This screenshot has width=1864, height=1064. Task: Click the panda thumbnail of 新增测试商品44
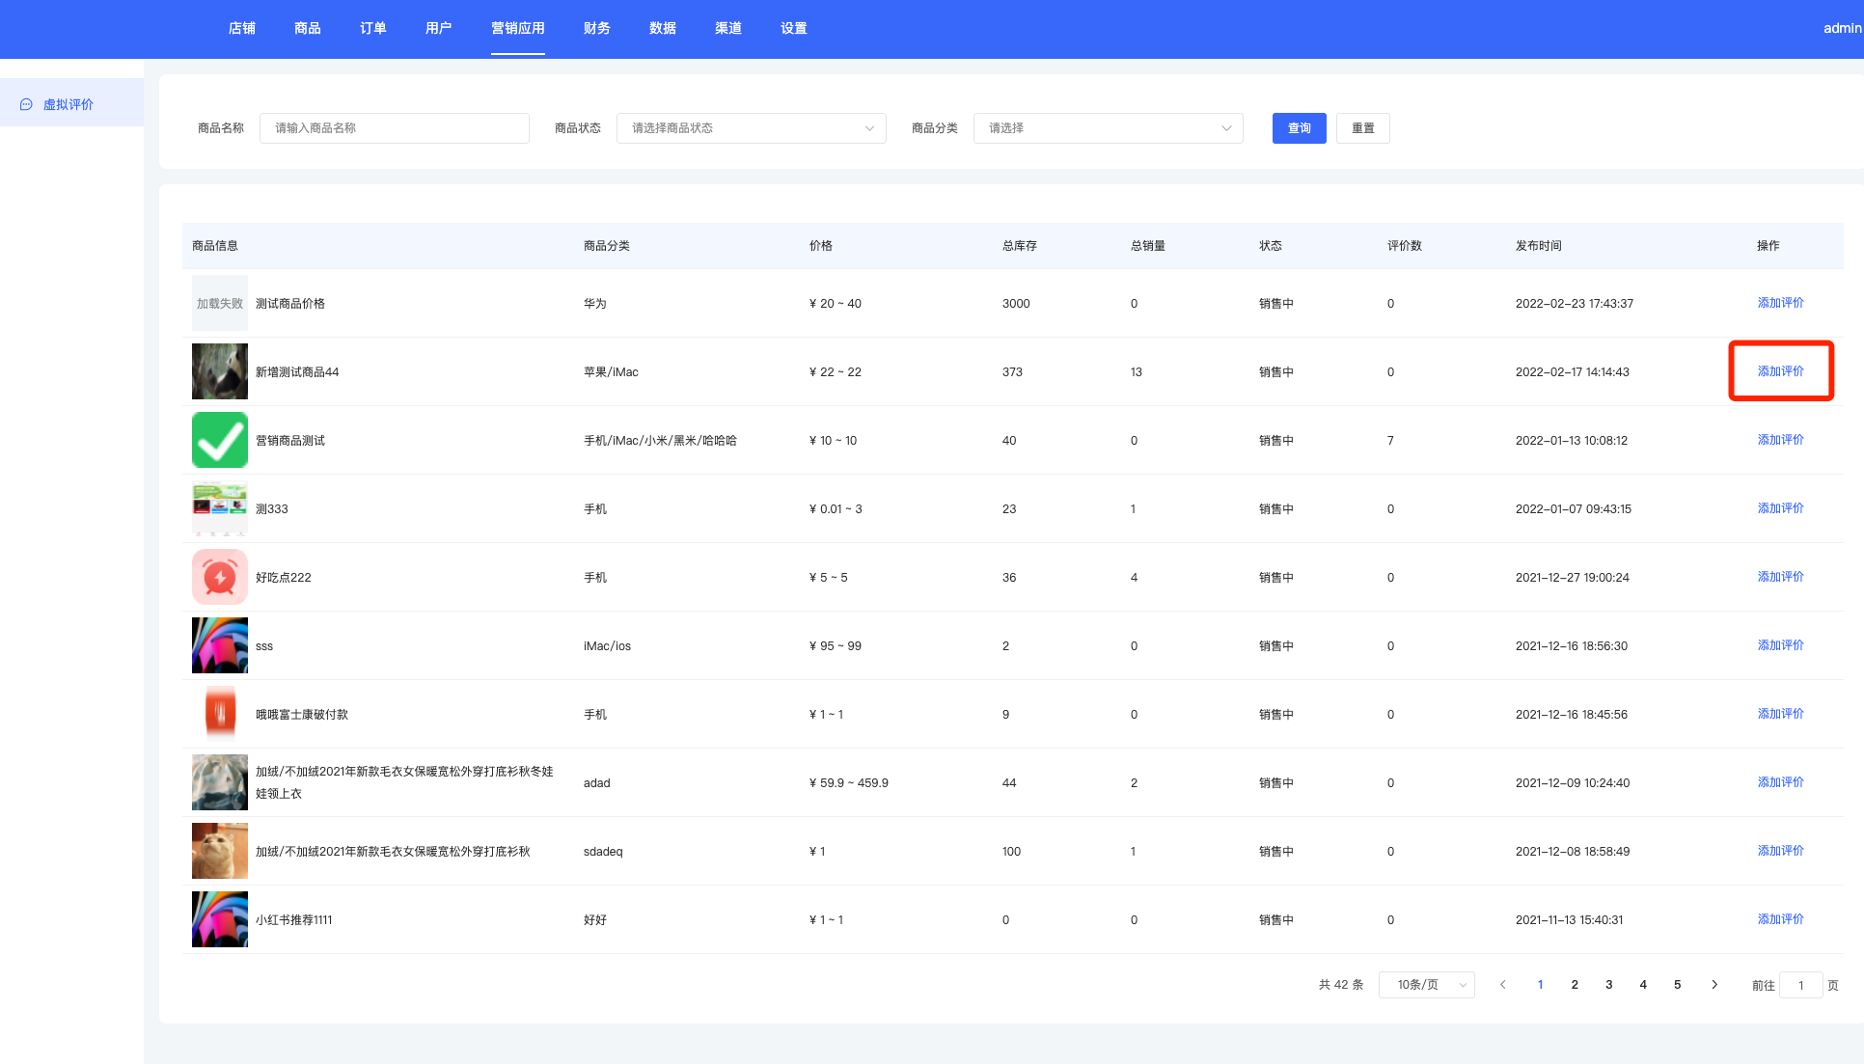(x=219, y=371)
